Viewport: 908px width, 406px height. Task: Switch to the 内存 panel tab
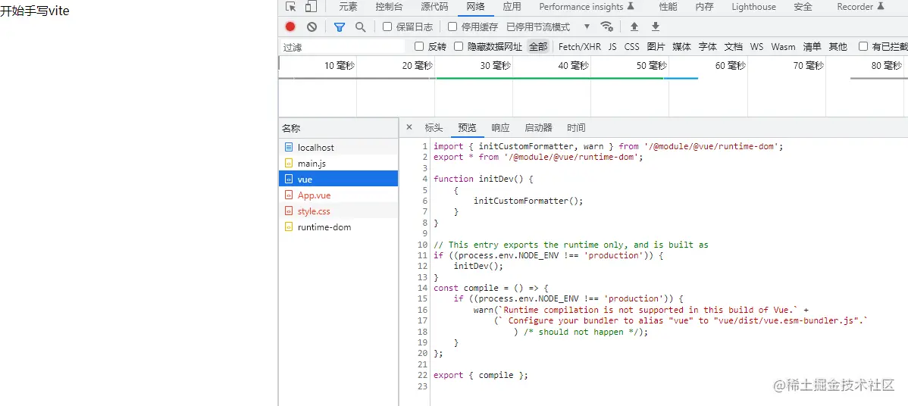point(705,7)
